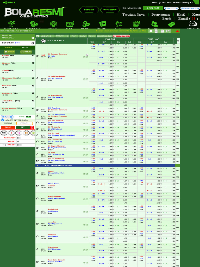Favorite the Liverpool vs Real Madrid star
200x267 pixels.
37,236
